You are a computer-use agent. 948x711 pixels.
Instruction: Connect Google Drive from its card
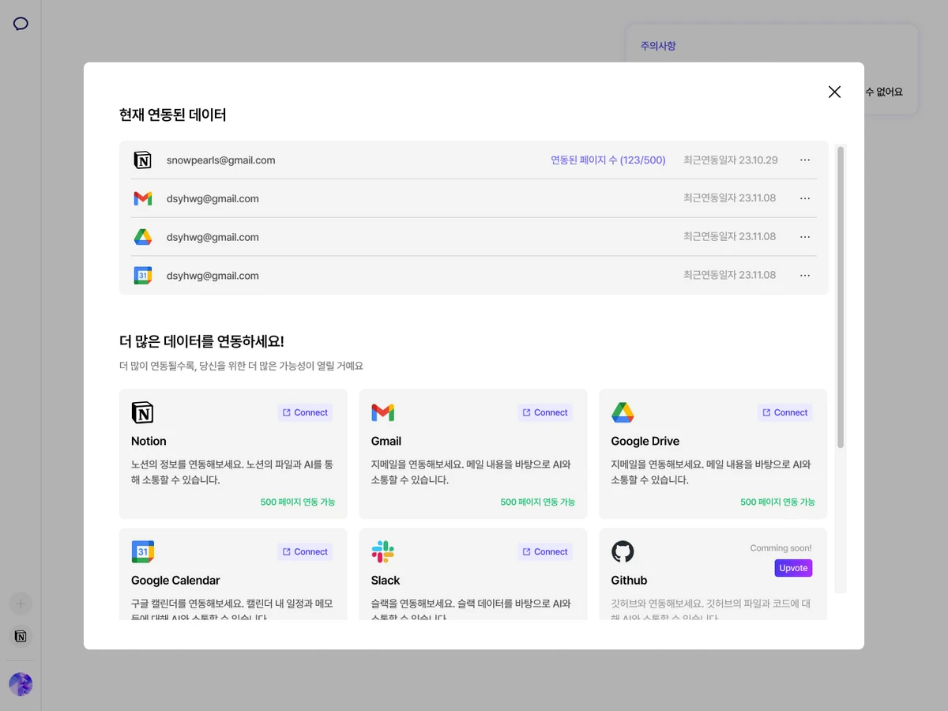coord(784,412)
